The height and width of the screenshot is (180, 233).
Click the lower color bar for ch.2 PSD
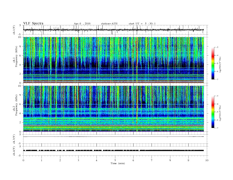tap(213, 112)
